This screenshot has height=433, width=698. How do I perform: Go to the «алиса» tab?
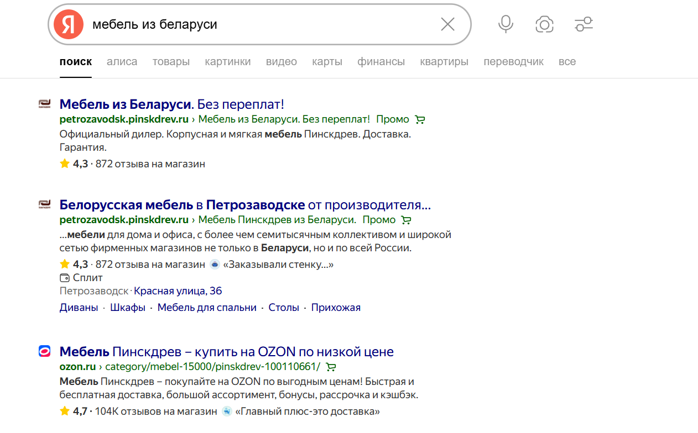click(122, 62)
